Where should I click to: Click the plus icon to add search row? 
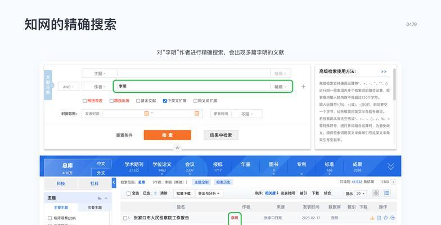pyautogui.click(x=303, y=87)
